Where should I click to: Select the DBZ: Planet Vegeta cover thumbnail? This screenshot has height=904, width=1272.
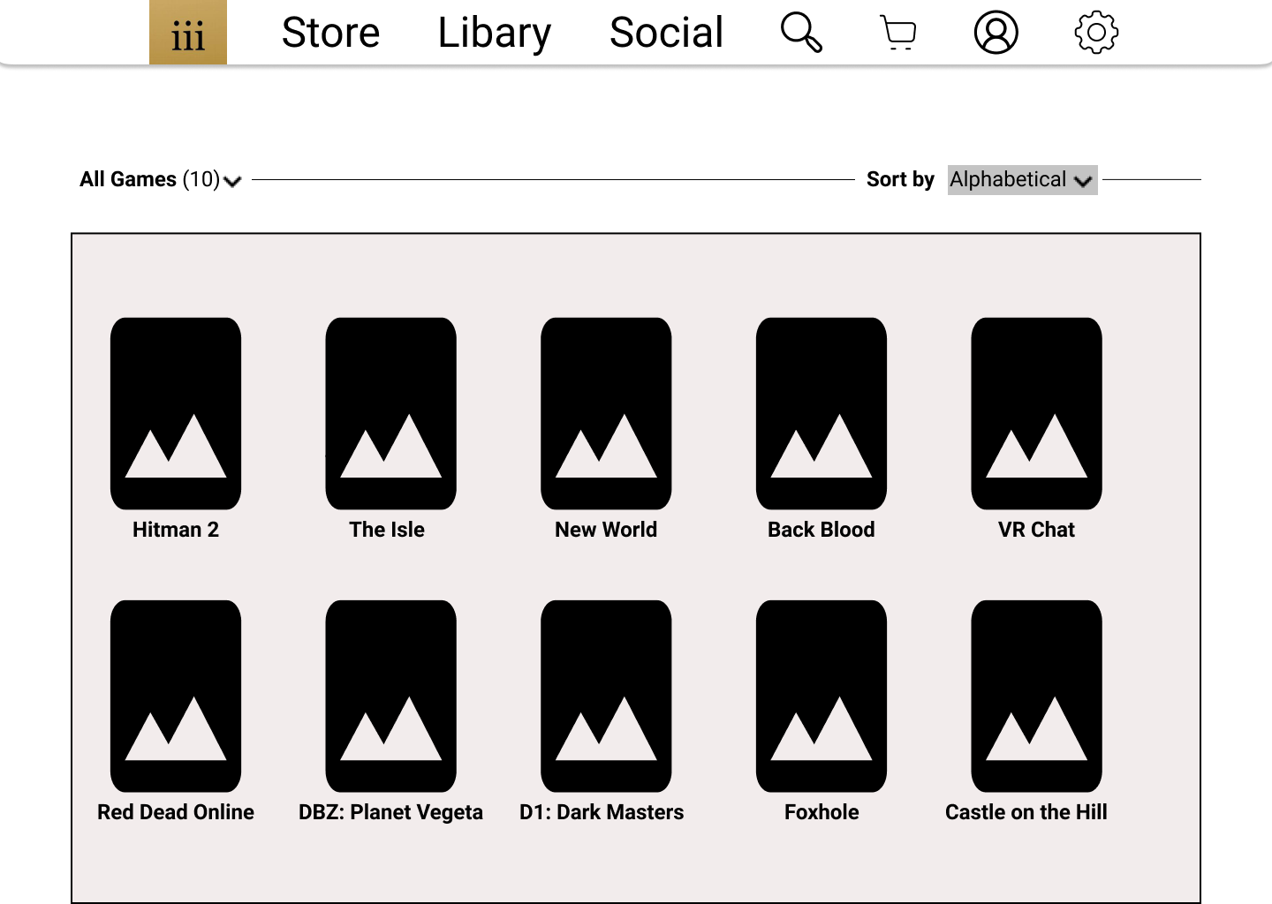click(390, 696)
